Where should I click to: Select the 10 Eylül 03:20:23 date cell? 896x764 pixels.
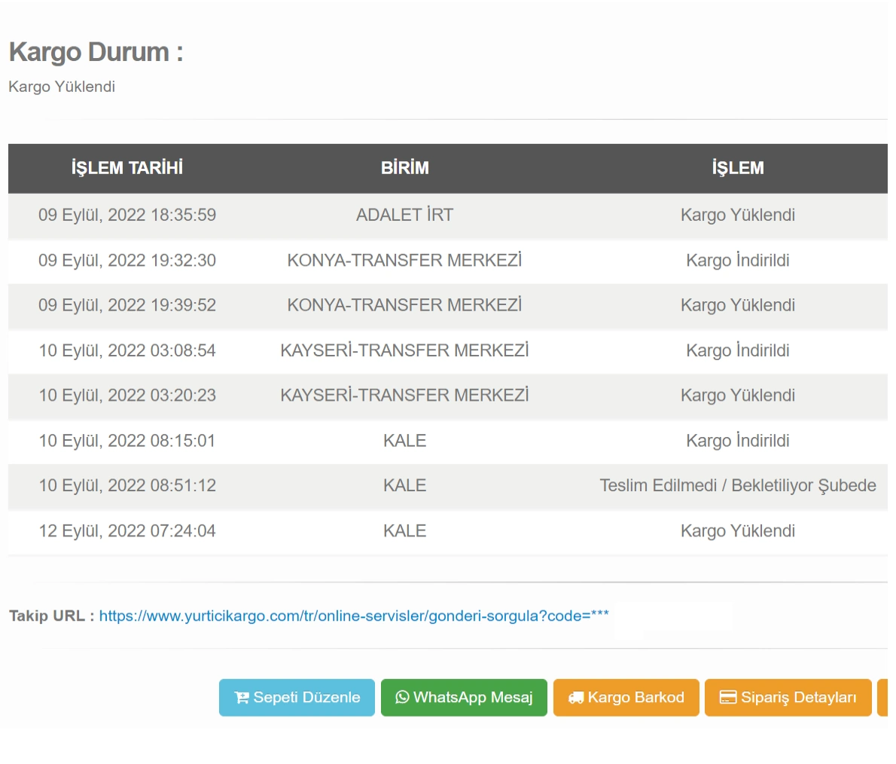coord(127,396)
